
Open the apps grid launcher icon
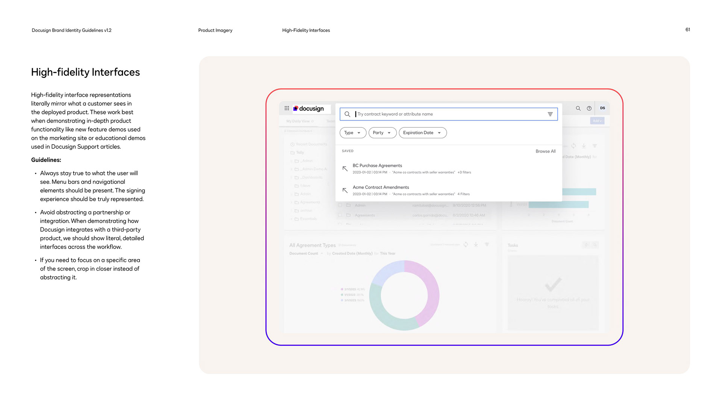287,108
